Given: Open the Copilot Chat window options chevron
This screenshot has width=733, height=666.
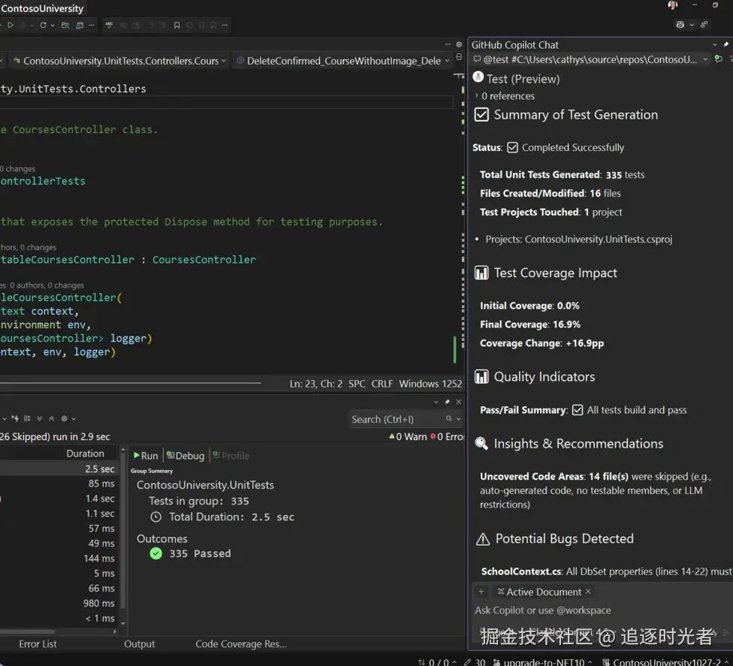Looking at the screenshot, I should pyautogui.click(x=715, y=44).
